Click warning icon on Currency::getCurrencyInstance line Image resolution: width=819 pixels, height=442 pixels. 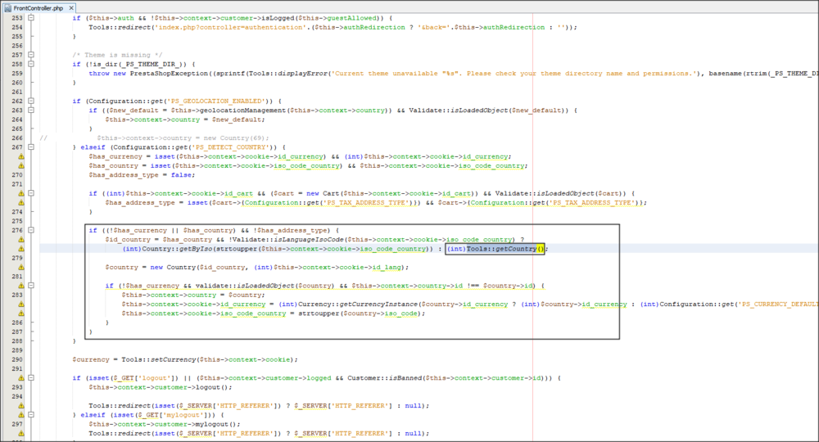pos(21,304)
